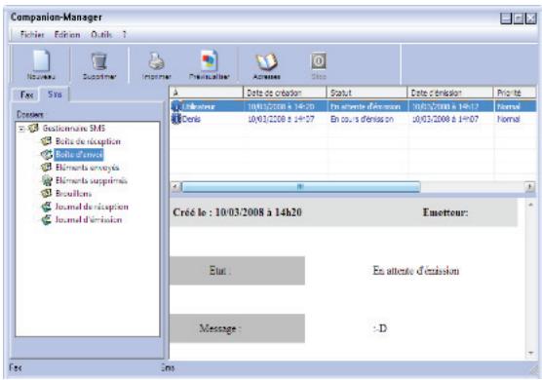Create a new message with Nouveau icon
The height and width of the screenshot is (380, 542).
tap(41, 61)
